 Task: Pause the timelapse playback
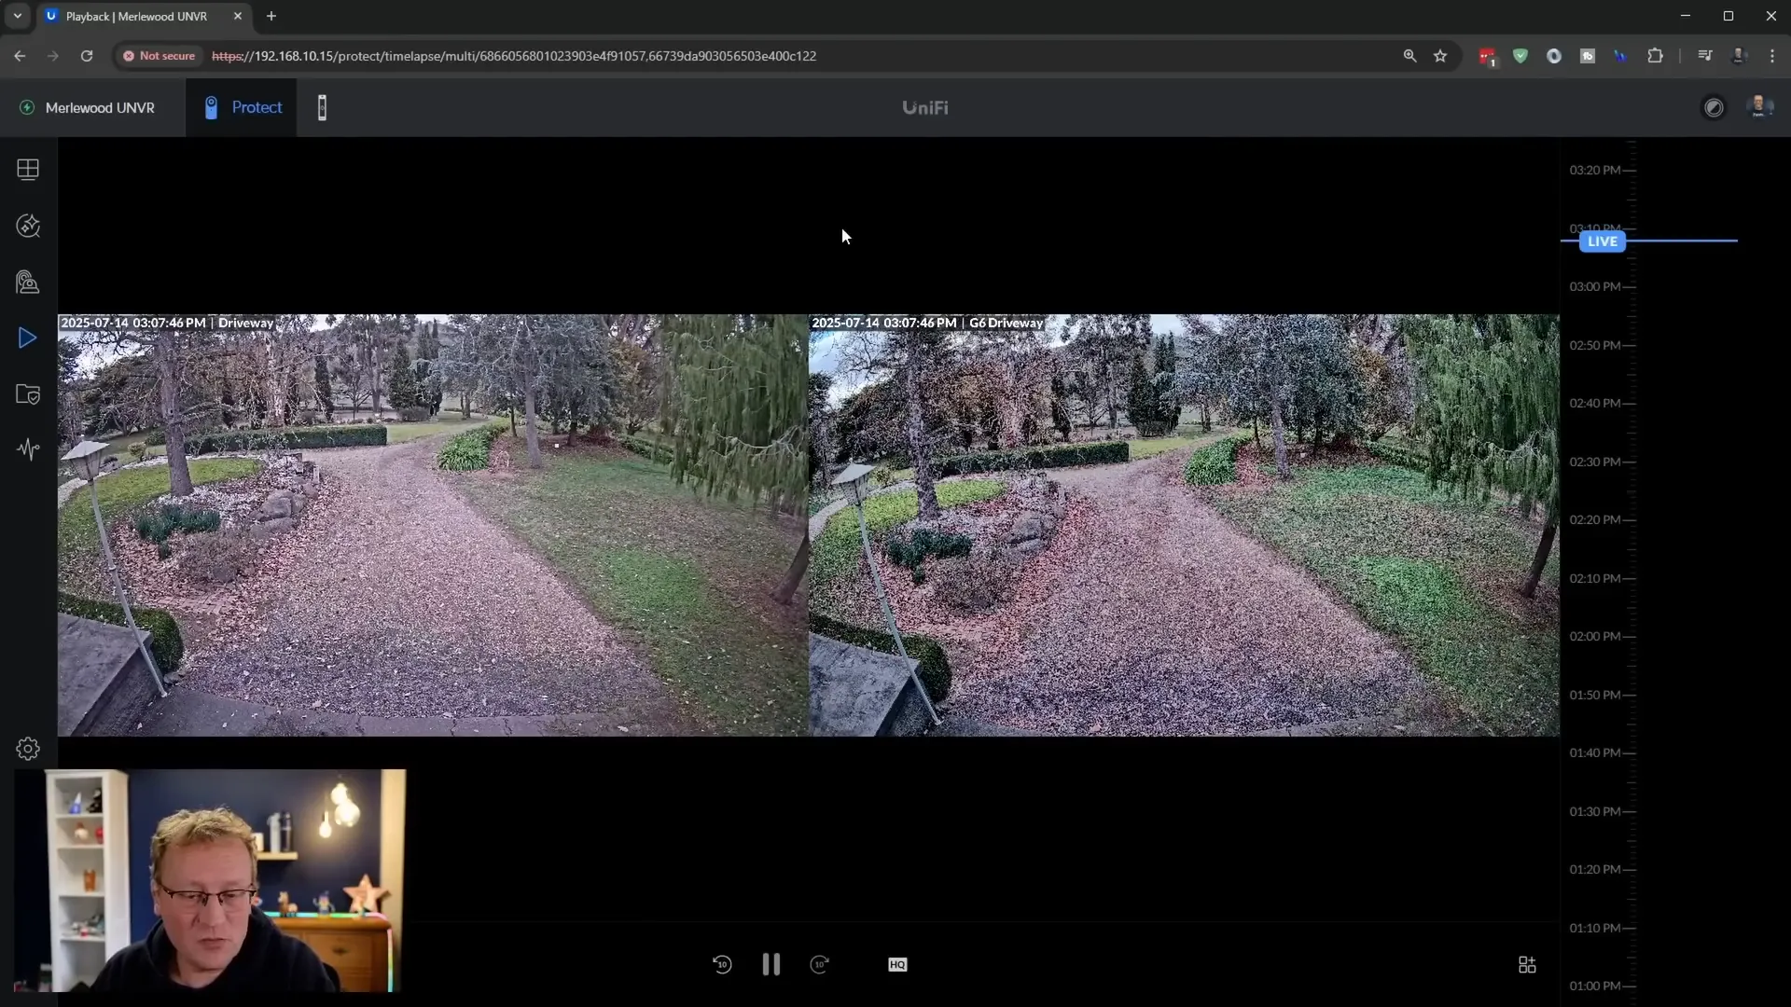pyautogui.click(x=771, y=964)
